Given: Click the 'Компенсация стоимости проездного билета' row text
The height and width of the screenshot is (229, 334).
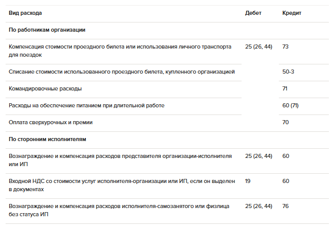Looking at the screenshot, I should (x=120, y=51).
